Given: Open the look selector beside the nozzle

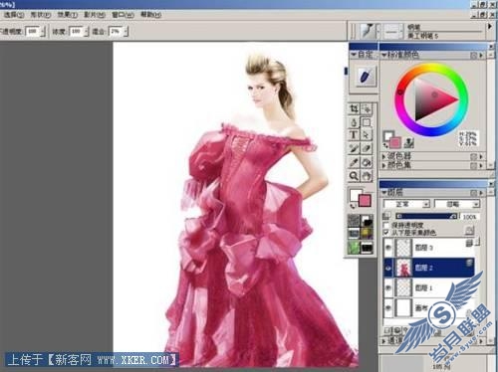Looking at the screenshot, I should [x=367, y=248].
